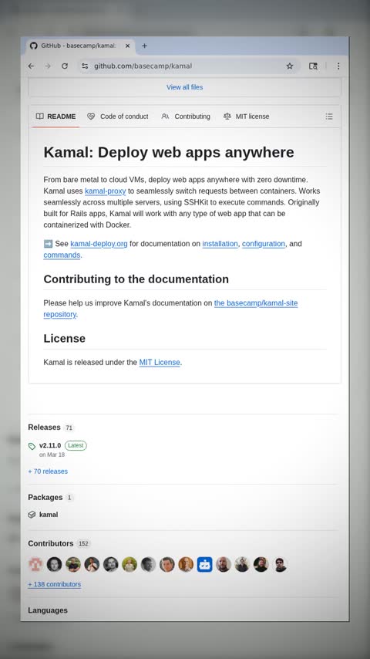Open the Packages section heading

(45, 498)
